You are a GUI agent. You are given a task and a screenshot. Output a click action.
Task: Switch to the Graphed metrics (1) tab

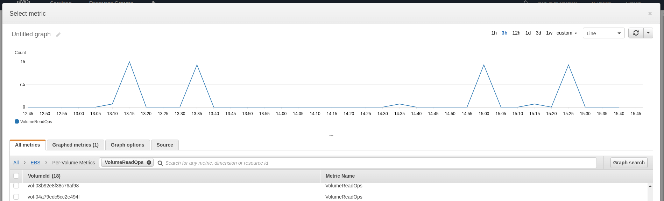coord(75,145)
